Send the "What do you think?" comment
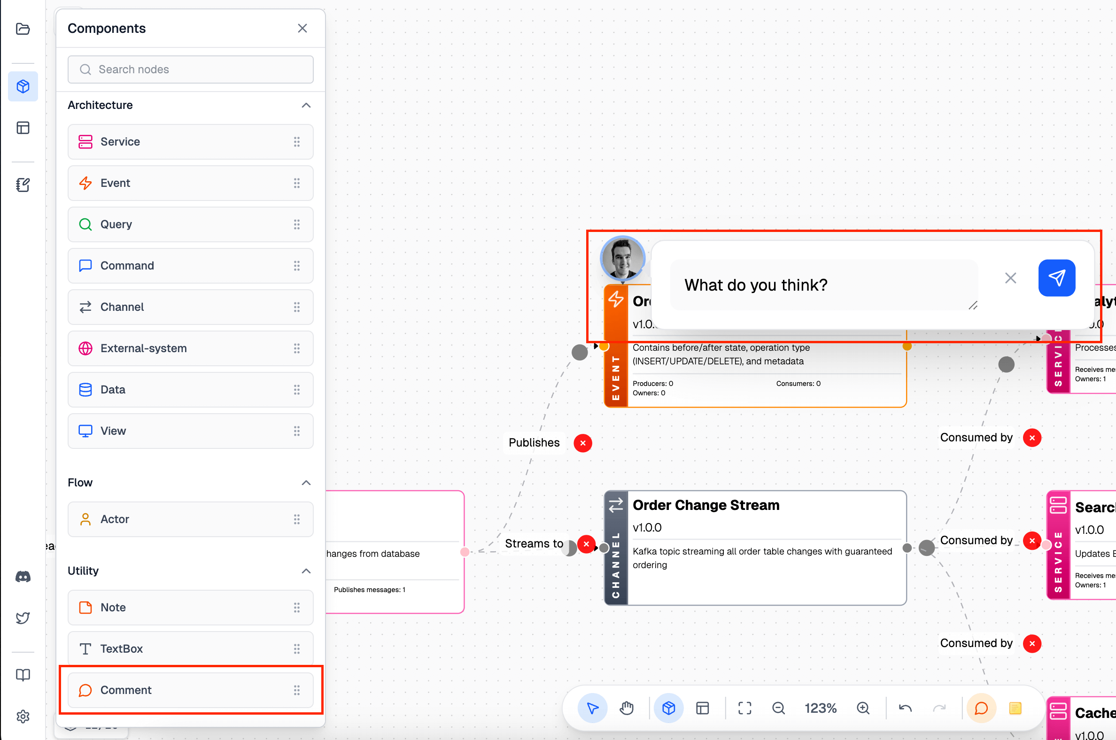Viewport: 1116px width, 740px height. click(x=1056, y=278)
